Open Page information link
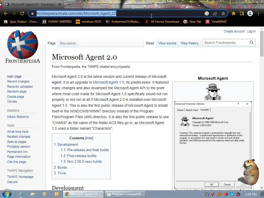Image resolution: width=264 pixels, height=198 pixels. tap(19, 156)
